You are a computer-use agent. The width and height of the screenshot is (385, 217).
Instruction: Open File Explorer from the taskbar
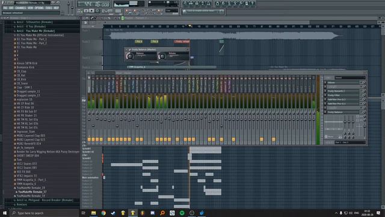(x=94, y=213)
